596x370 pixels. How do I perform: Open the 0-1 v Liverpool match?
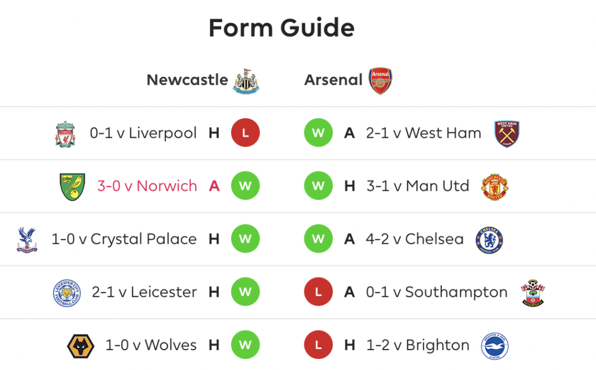click(x=143, y=133)
